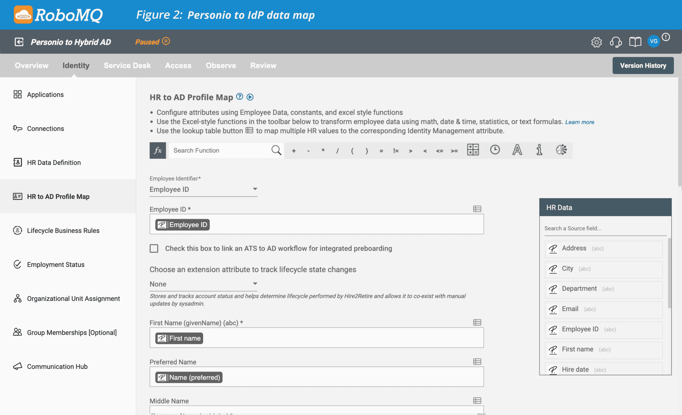
Task: Open the headset support icon in the header
Action: tap(616, 42)
